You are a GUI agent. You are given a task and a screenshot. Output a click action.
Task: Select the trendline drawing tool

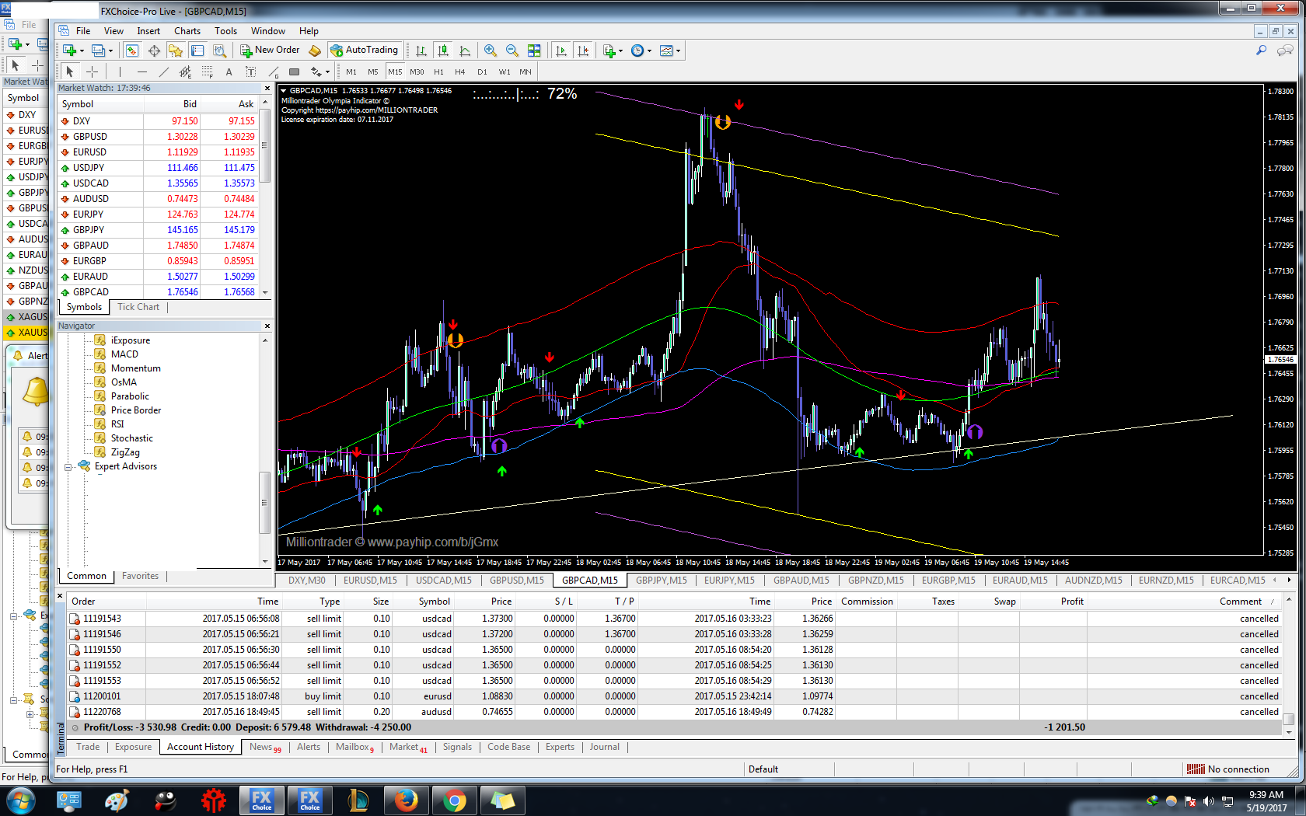pyautogui.click(x=163, y=71)
